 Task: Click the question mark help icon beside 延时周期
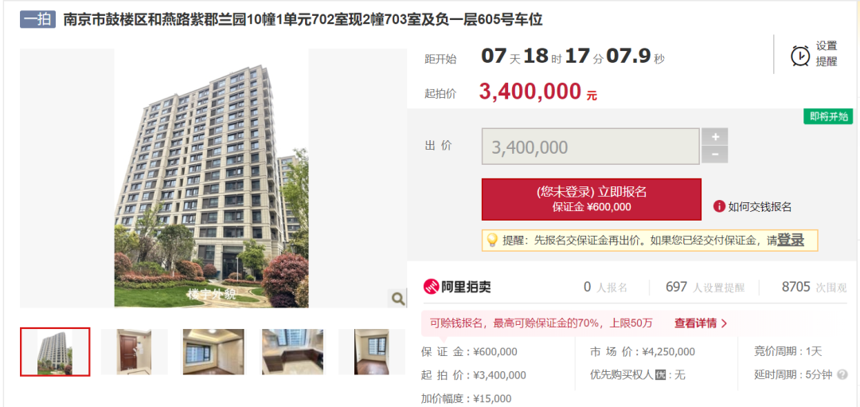click(842, 375)
